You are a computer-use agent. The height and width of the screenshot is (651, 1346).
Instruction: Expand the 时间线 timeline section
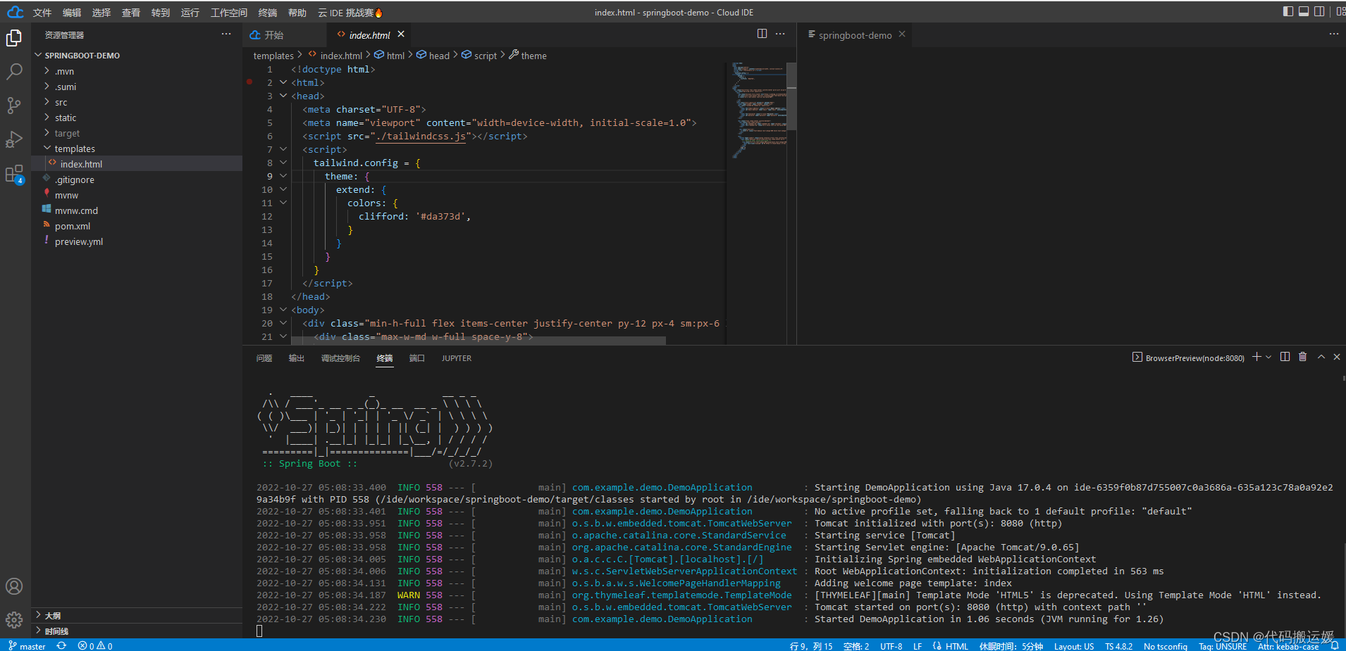coord(39,631)
